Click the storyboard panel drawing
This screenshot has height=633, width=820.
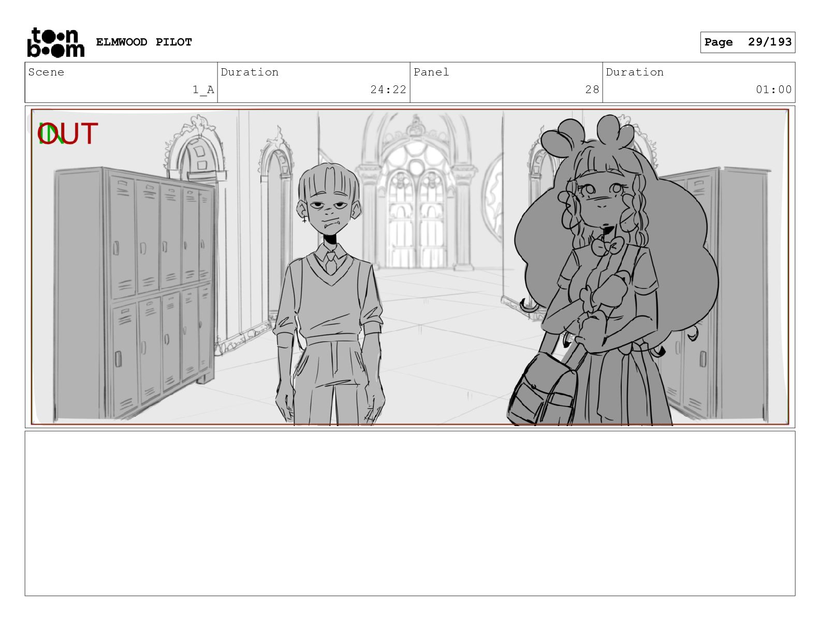pyautogui.click(x=410, y=267)
